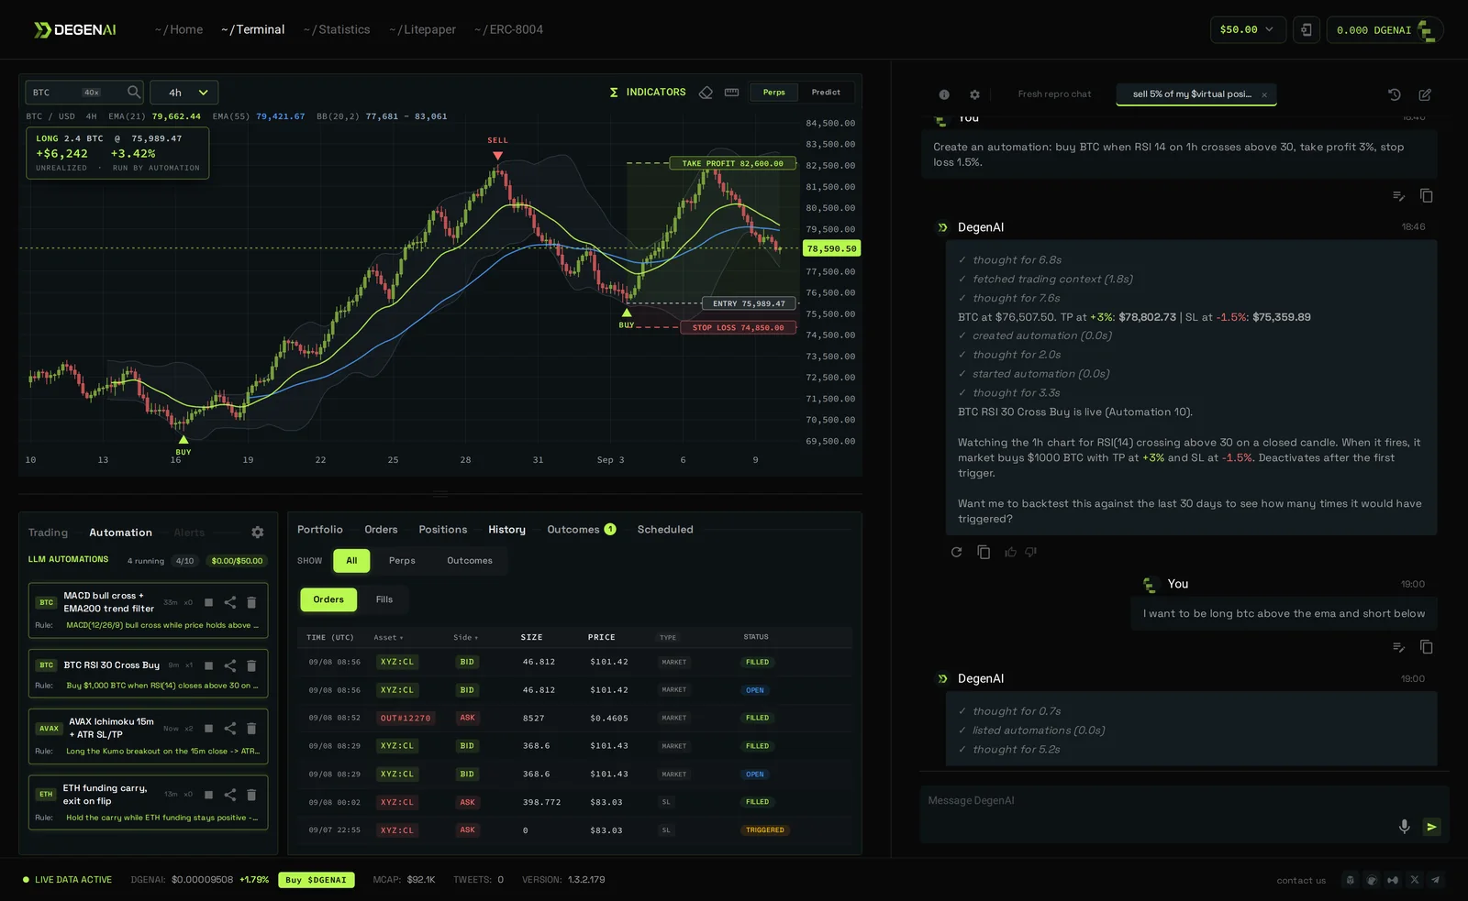Open the Outcomes tab with badge
Image resolution: width=1468 pixels, height=901 pixels.
pos(582,530)
